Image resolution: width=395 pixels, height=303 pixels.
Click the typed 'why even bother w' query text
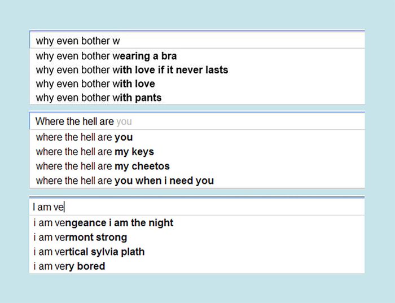pyautogui.click(x=78, y=41)
